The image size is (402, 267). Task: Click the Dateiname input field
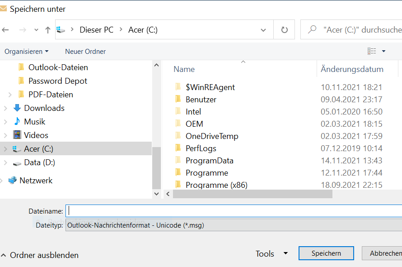coord(233,211)
